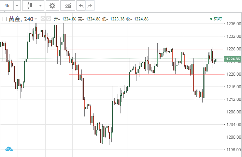Screen dimensions: 242x157
Task: Select the candlestick chart style icon
Action: [x=30, y=5]
